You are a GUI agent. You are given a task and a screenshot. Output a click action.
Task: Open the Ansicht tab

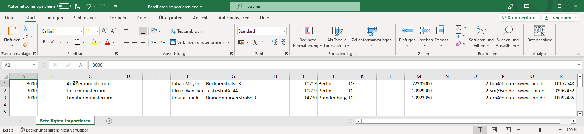click(x=200, y=18)
